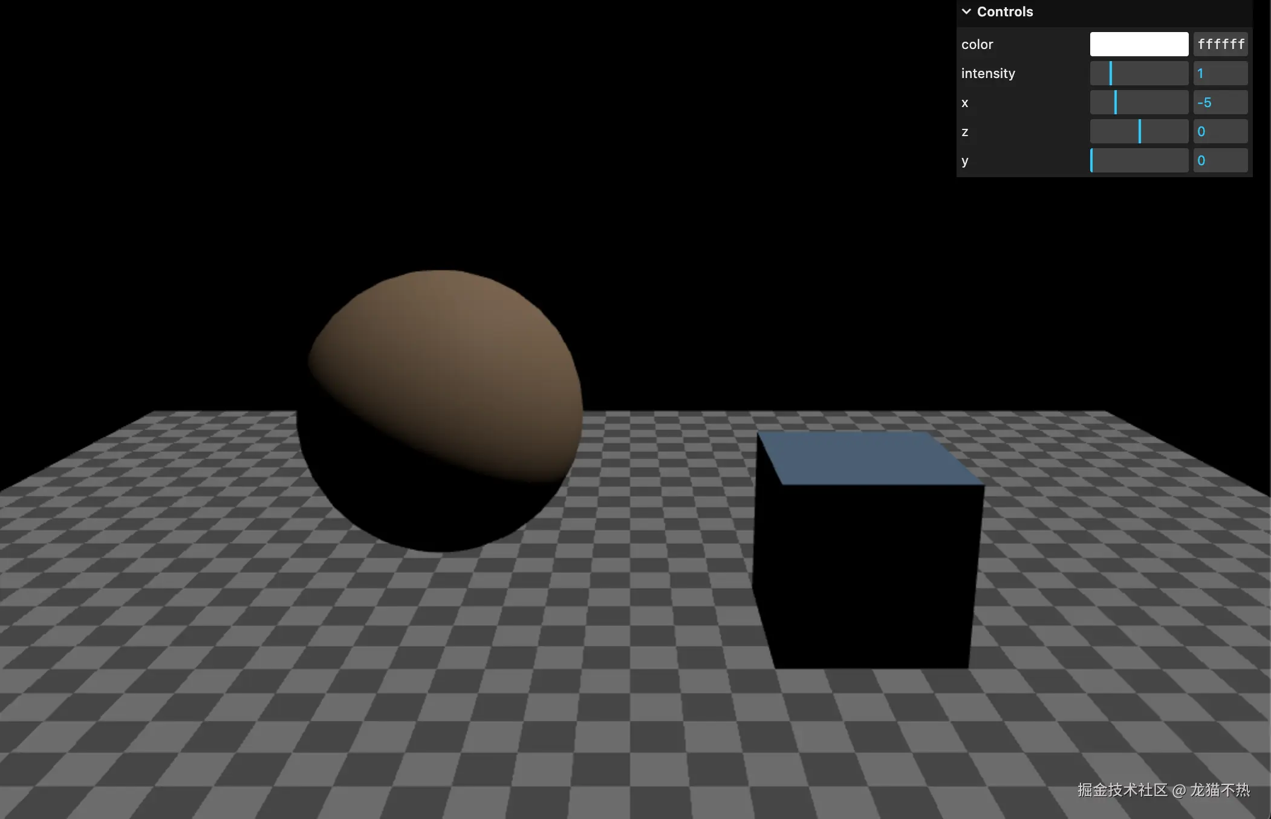The image size is (1271, 819).
Task: Select the x value field showing -5
Action: (1220, 102)
